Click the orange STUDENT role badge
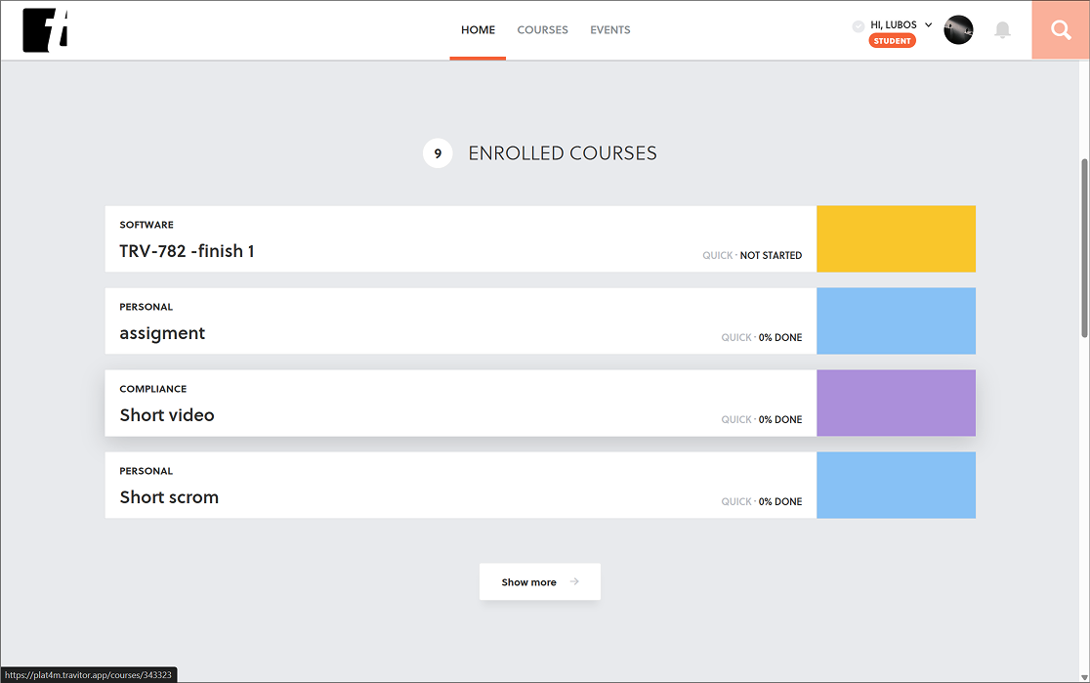Screen dimensions: 1090x683 892,41
